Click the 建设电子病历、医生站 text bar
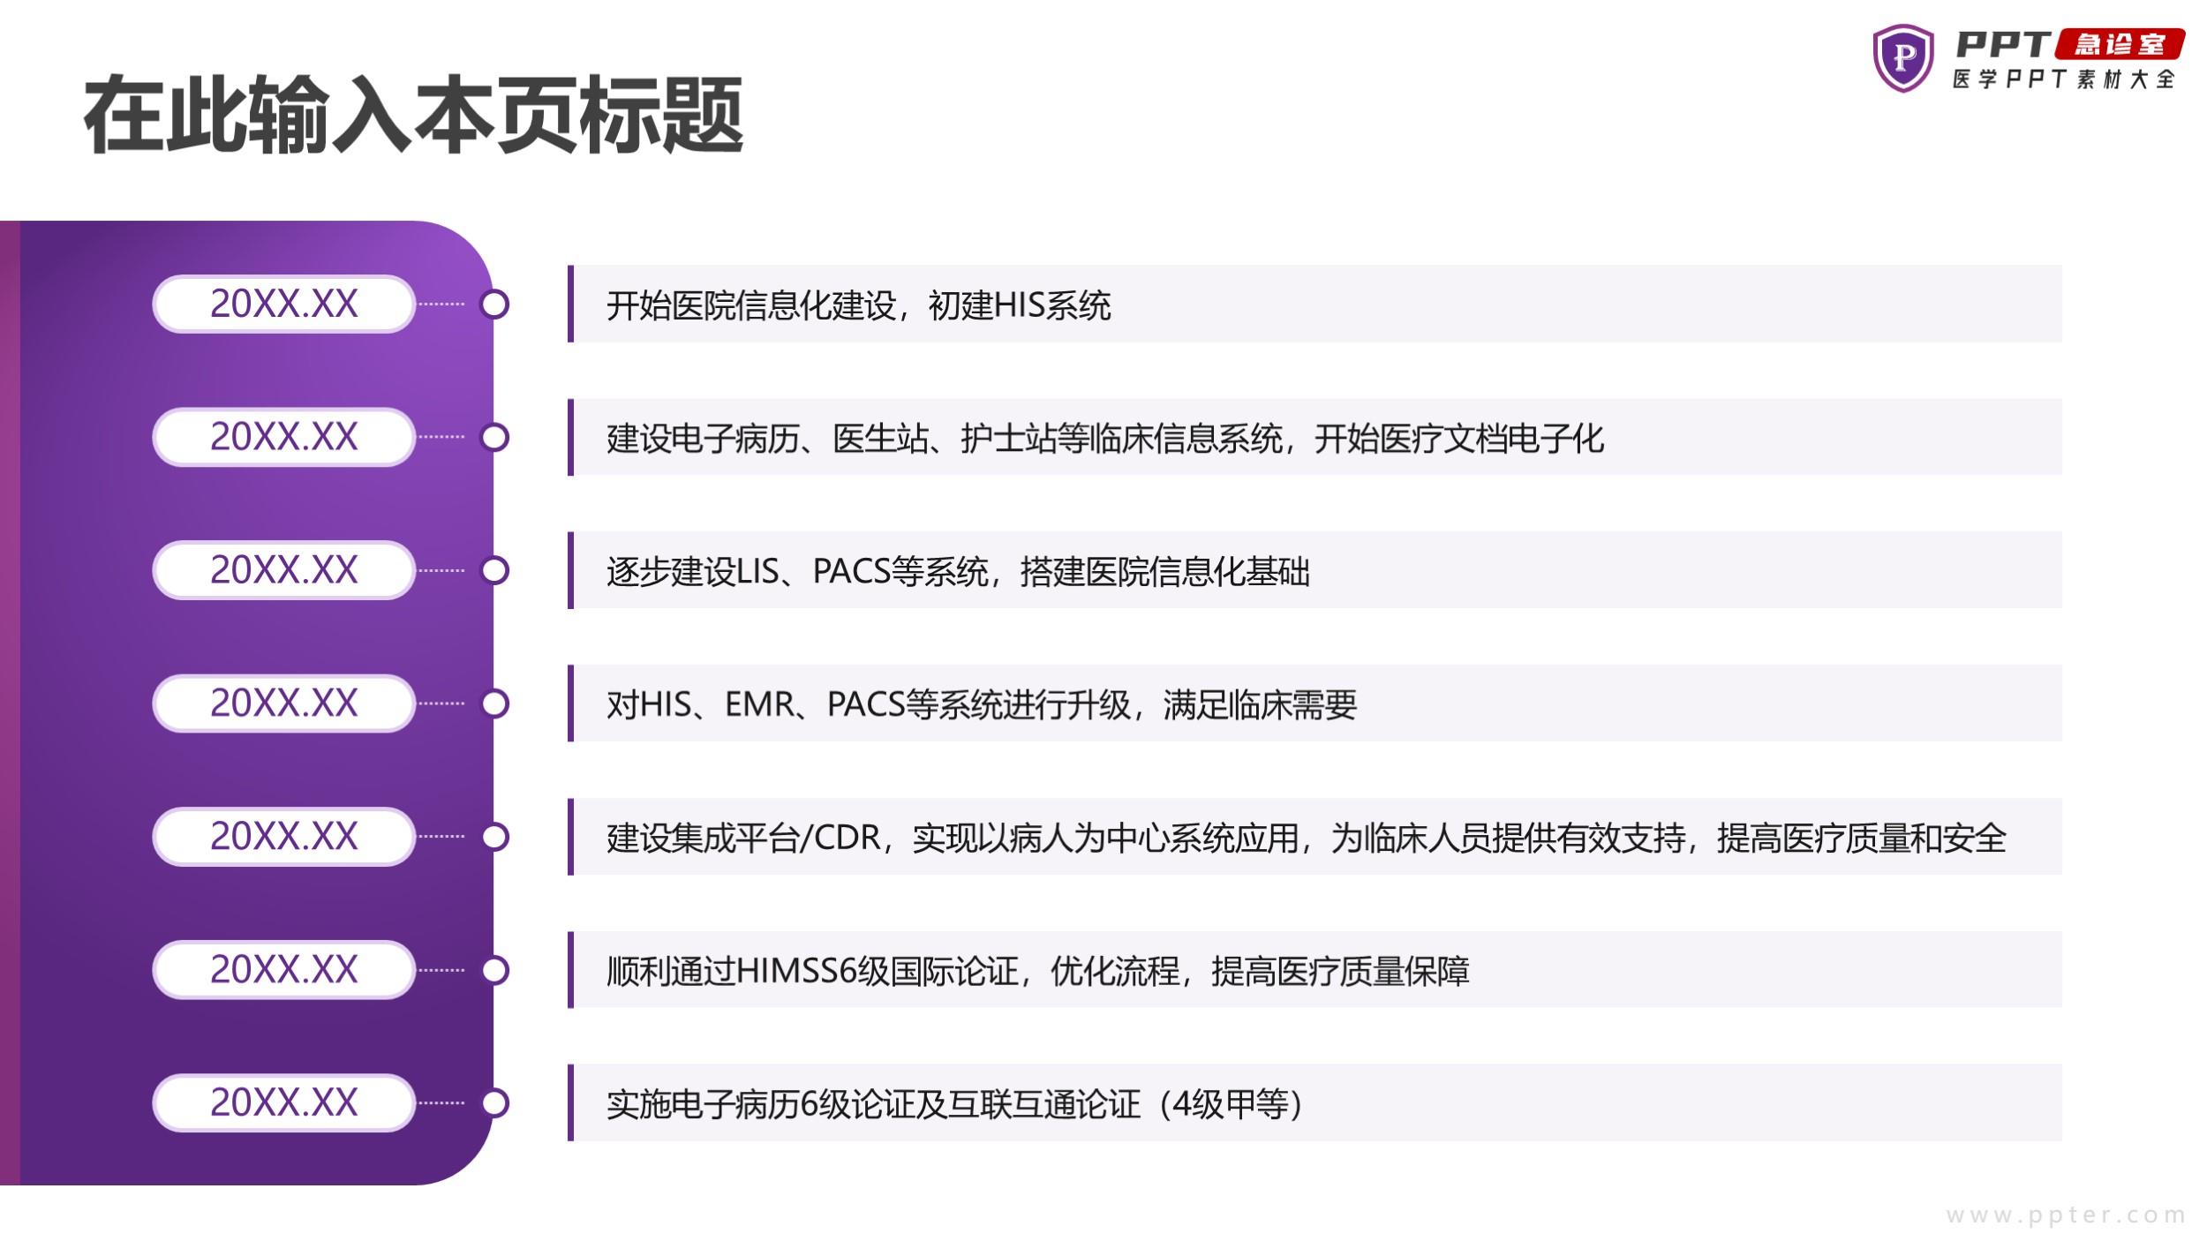 [x=1103, y=439]
